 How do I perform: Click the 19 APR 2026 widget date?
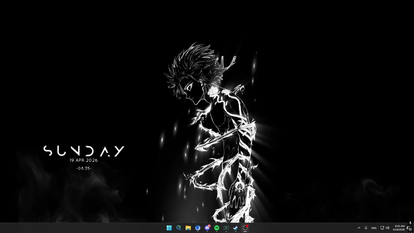(x=83, y=160)
